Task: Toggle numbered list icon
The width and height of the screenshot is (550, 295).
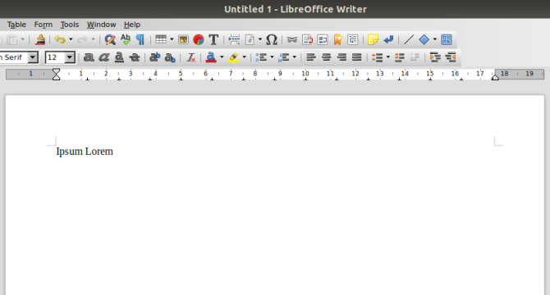Action: pyautogui.click(x=283, y=57)
